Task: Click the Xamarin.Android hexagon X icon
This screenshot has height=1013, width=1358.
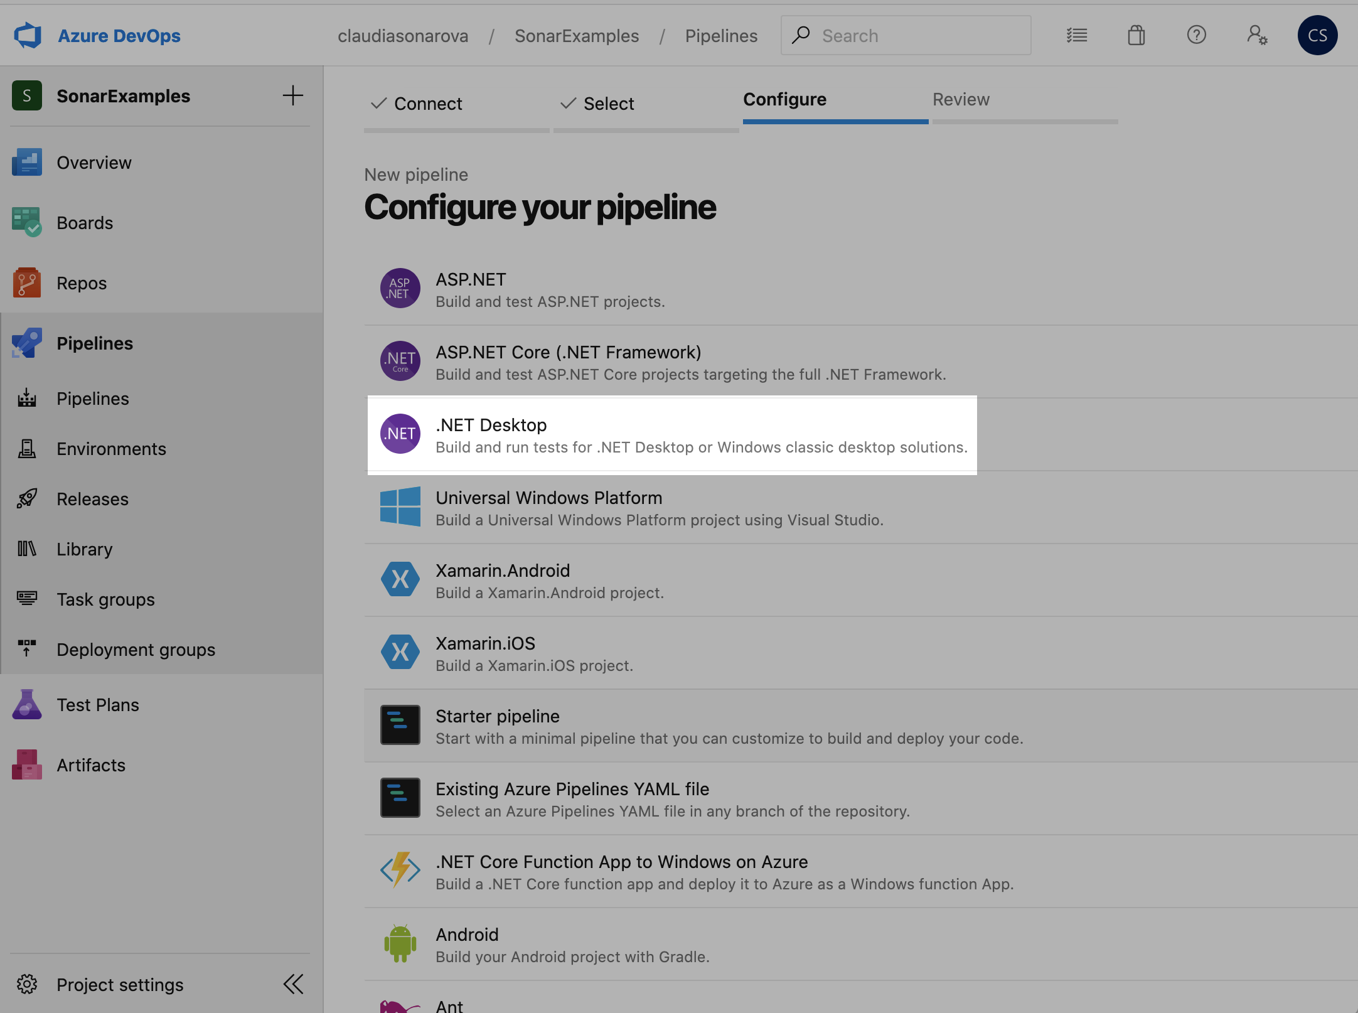Action: pos(400,579)
